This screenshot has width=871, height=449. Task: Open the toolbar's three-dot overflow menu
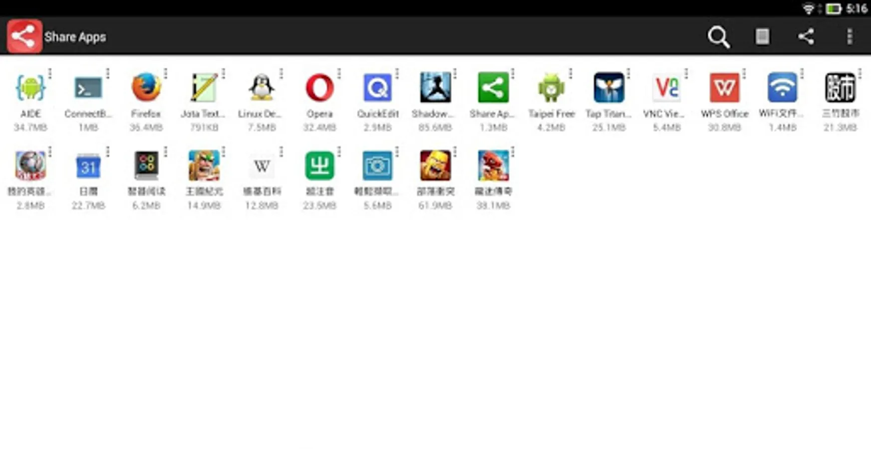(849, 36)
